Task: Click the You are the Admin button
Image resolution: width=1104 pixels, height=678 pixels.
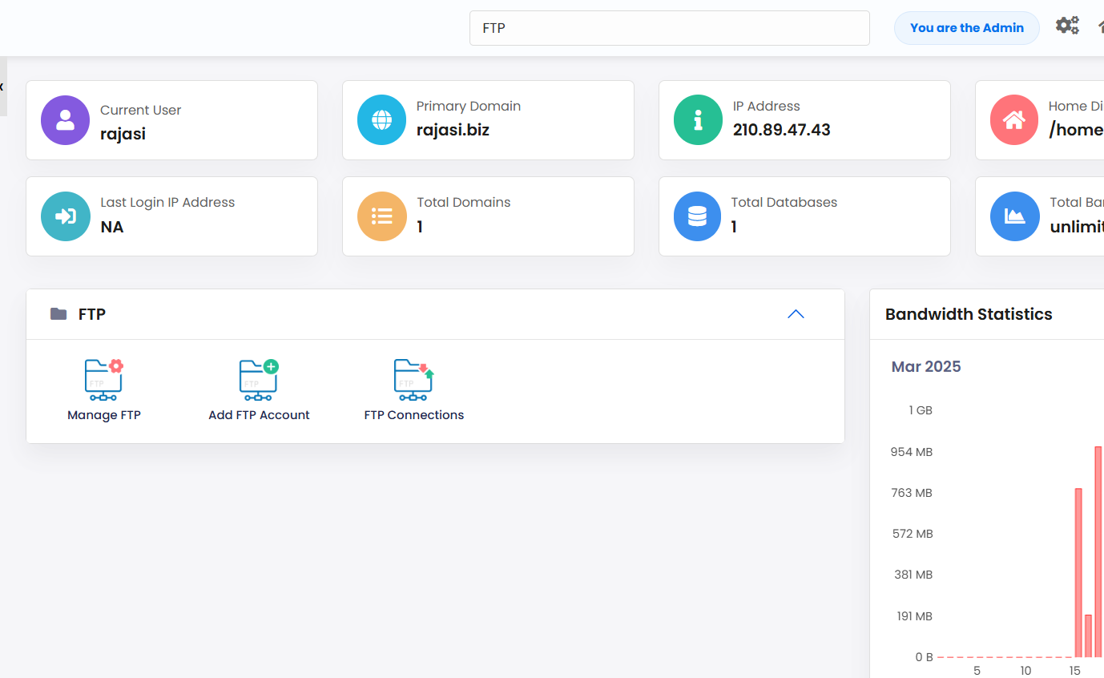Action: click(966, 28)
